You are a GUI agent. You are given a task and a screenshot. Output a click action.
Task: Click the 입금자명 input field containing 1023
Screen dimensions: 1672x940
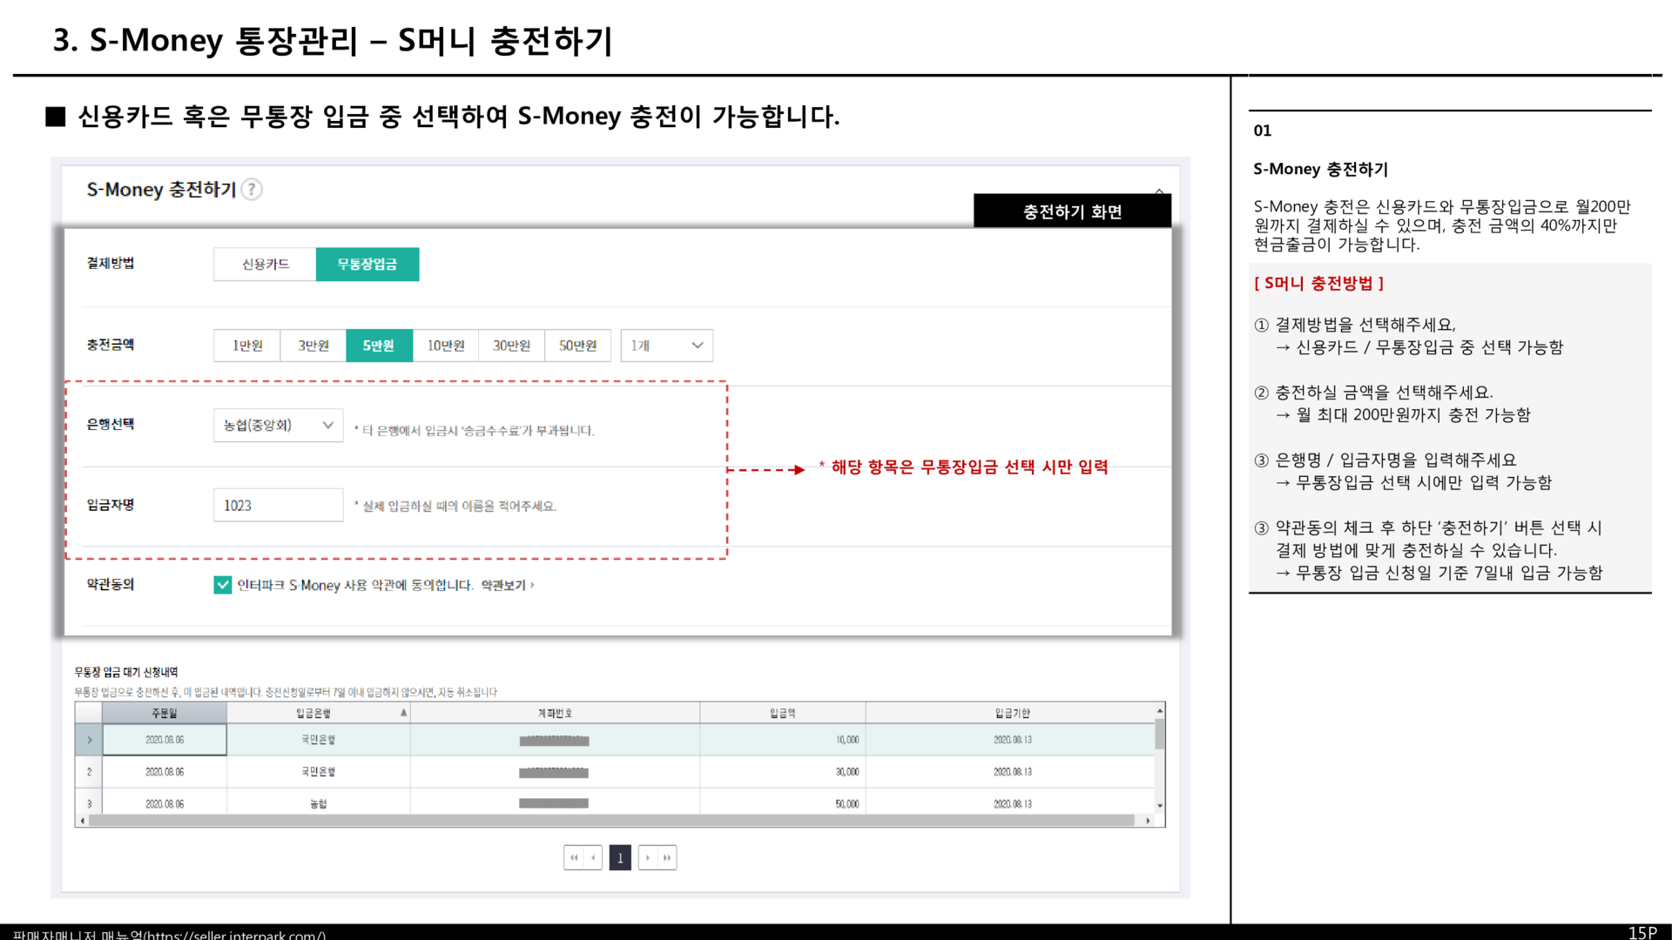pyautogui.click(x=279, y=505)
